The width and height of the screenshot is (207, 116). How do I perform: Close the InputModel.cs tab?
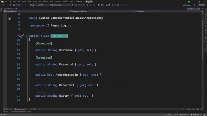click(x=199, y=9)
